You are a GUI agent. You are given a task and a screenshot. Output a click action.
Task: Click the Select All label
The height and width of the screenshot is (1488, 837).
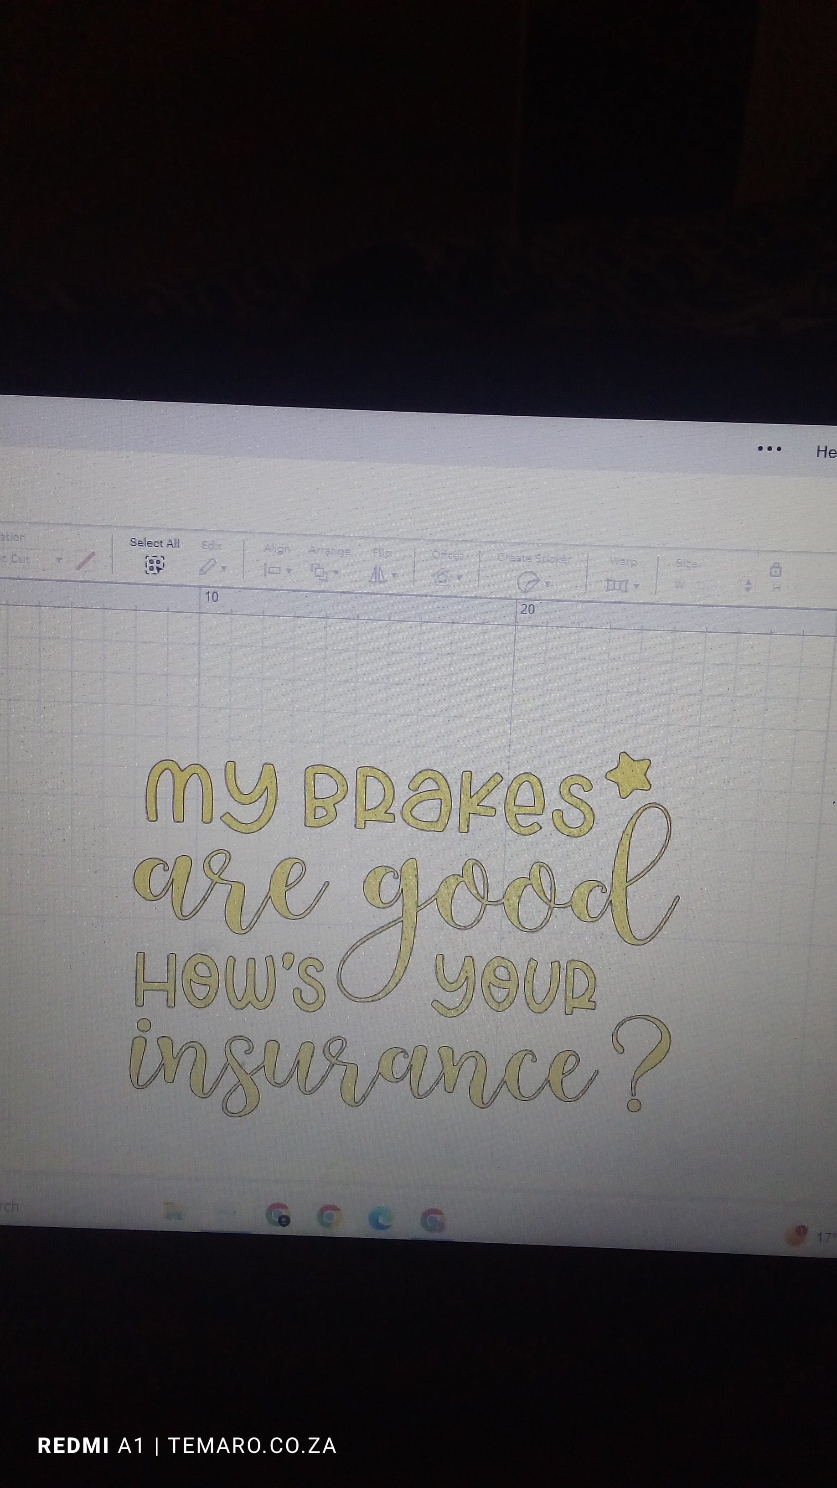[154, 543]
